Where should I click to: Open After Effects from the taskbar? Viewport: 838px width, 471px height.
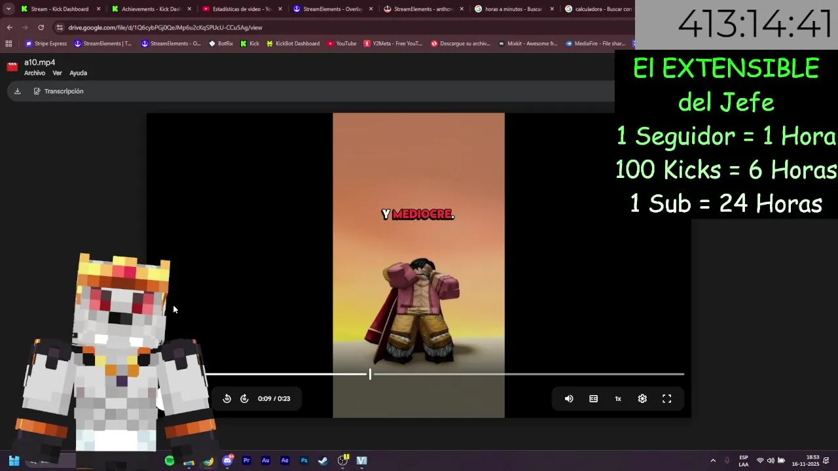coord(285,461)
